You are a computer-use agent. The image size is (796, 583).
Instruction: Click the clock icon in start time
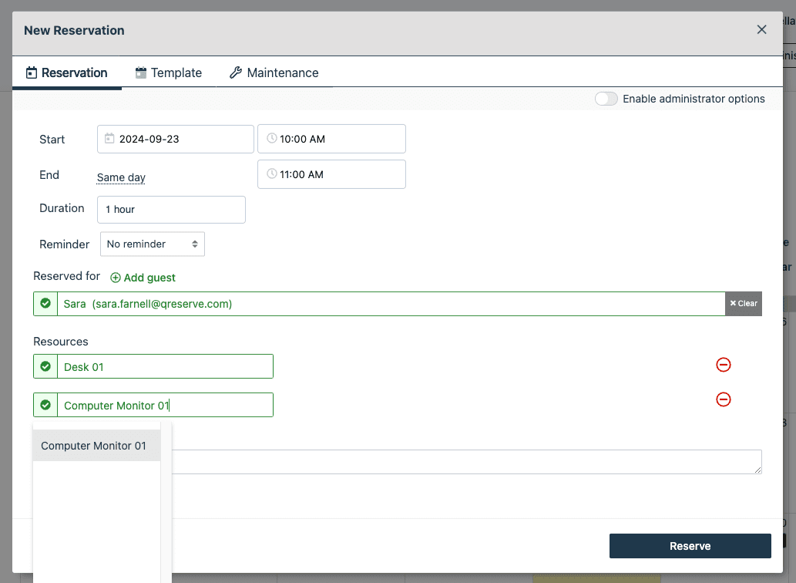[x=271, y=139]
